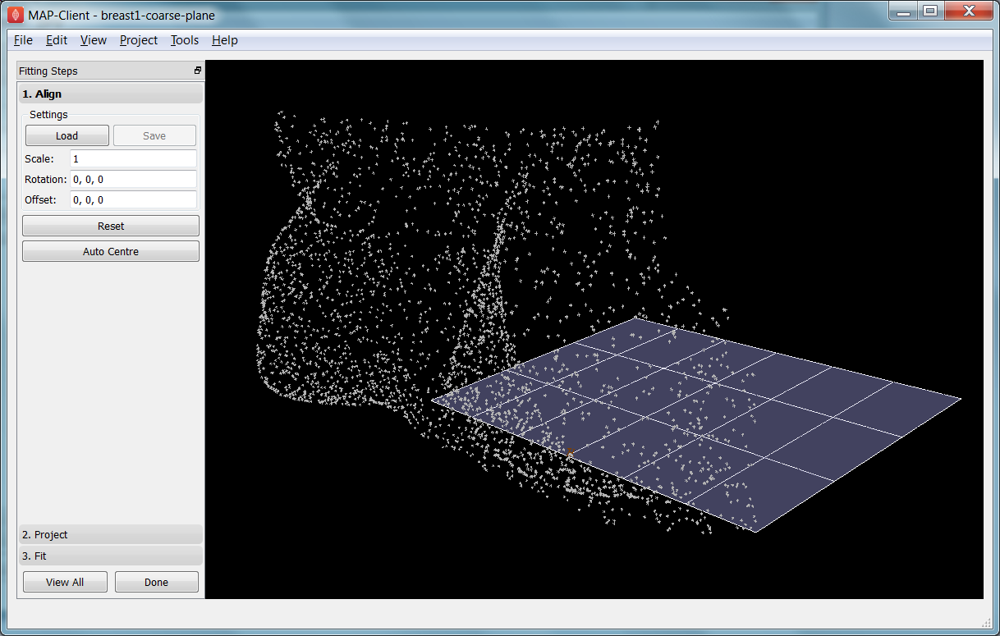Click the Rotation input field

tap(134, 179)
